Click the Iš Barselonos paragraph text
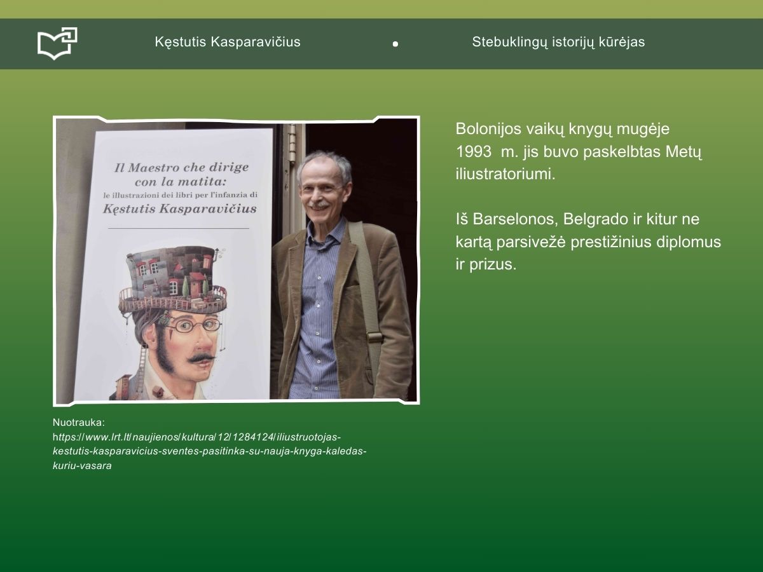 (588, 242)
